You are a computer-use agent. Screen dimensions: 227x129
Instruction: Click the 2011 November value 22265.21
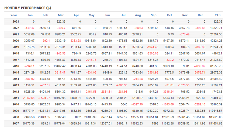(183, 98)
